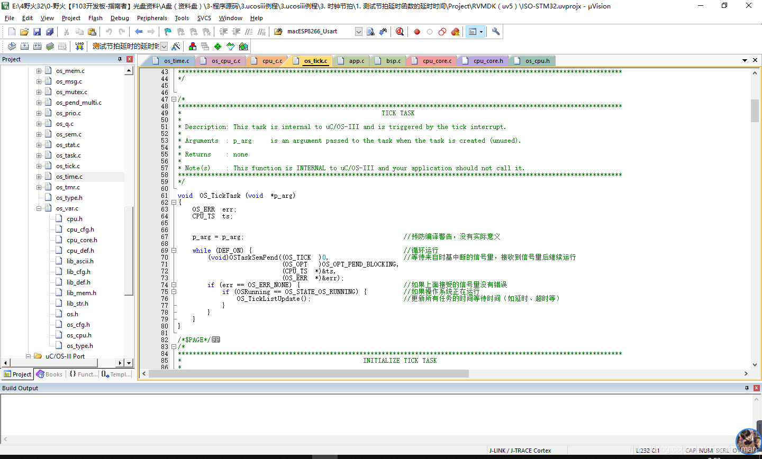Collapse the os_var.c tree node
This screenshot has height=459, width=762.
click(x=39, y=208)
